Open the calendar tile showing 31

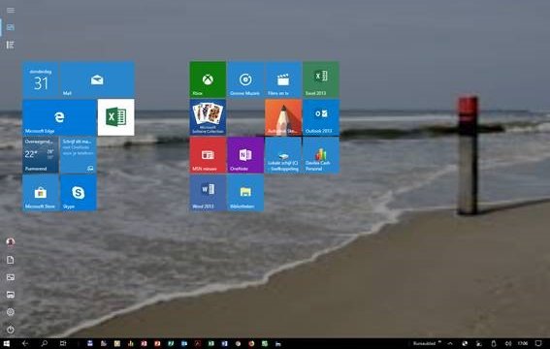tap(41, 79)
